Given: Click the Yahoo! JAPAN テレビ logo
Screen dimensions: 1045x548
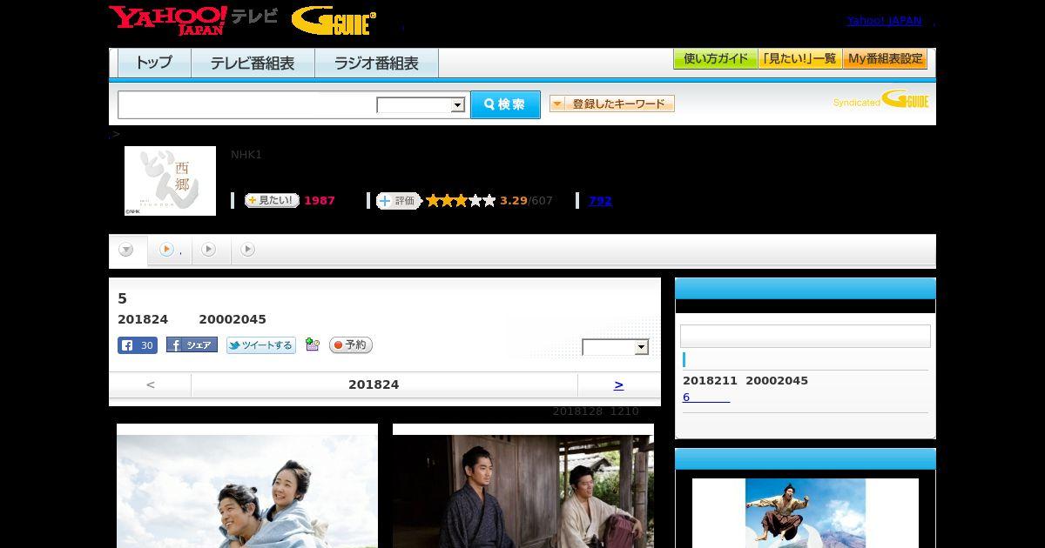Looking at the screenshot, I should [192, 20].
